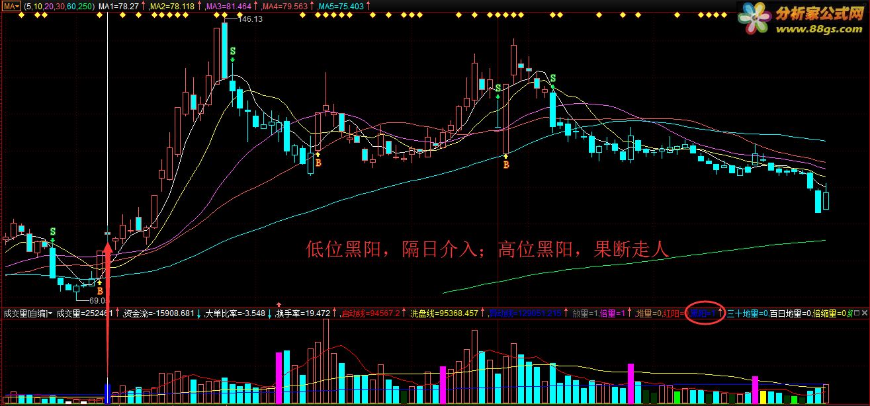Click the 异动线=129051.215 readout
The width and height of the screenshot is (870, 406).
click(525, 313)
